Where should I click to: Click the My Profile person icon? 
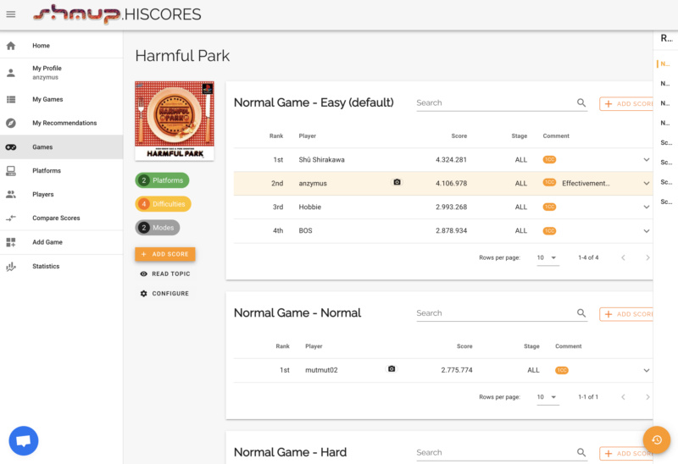point(11,73)
